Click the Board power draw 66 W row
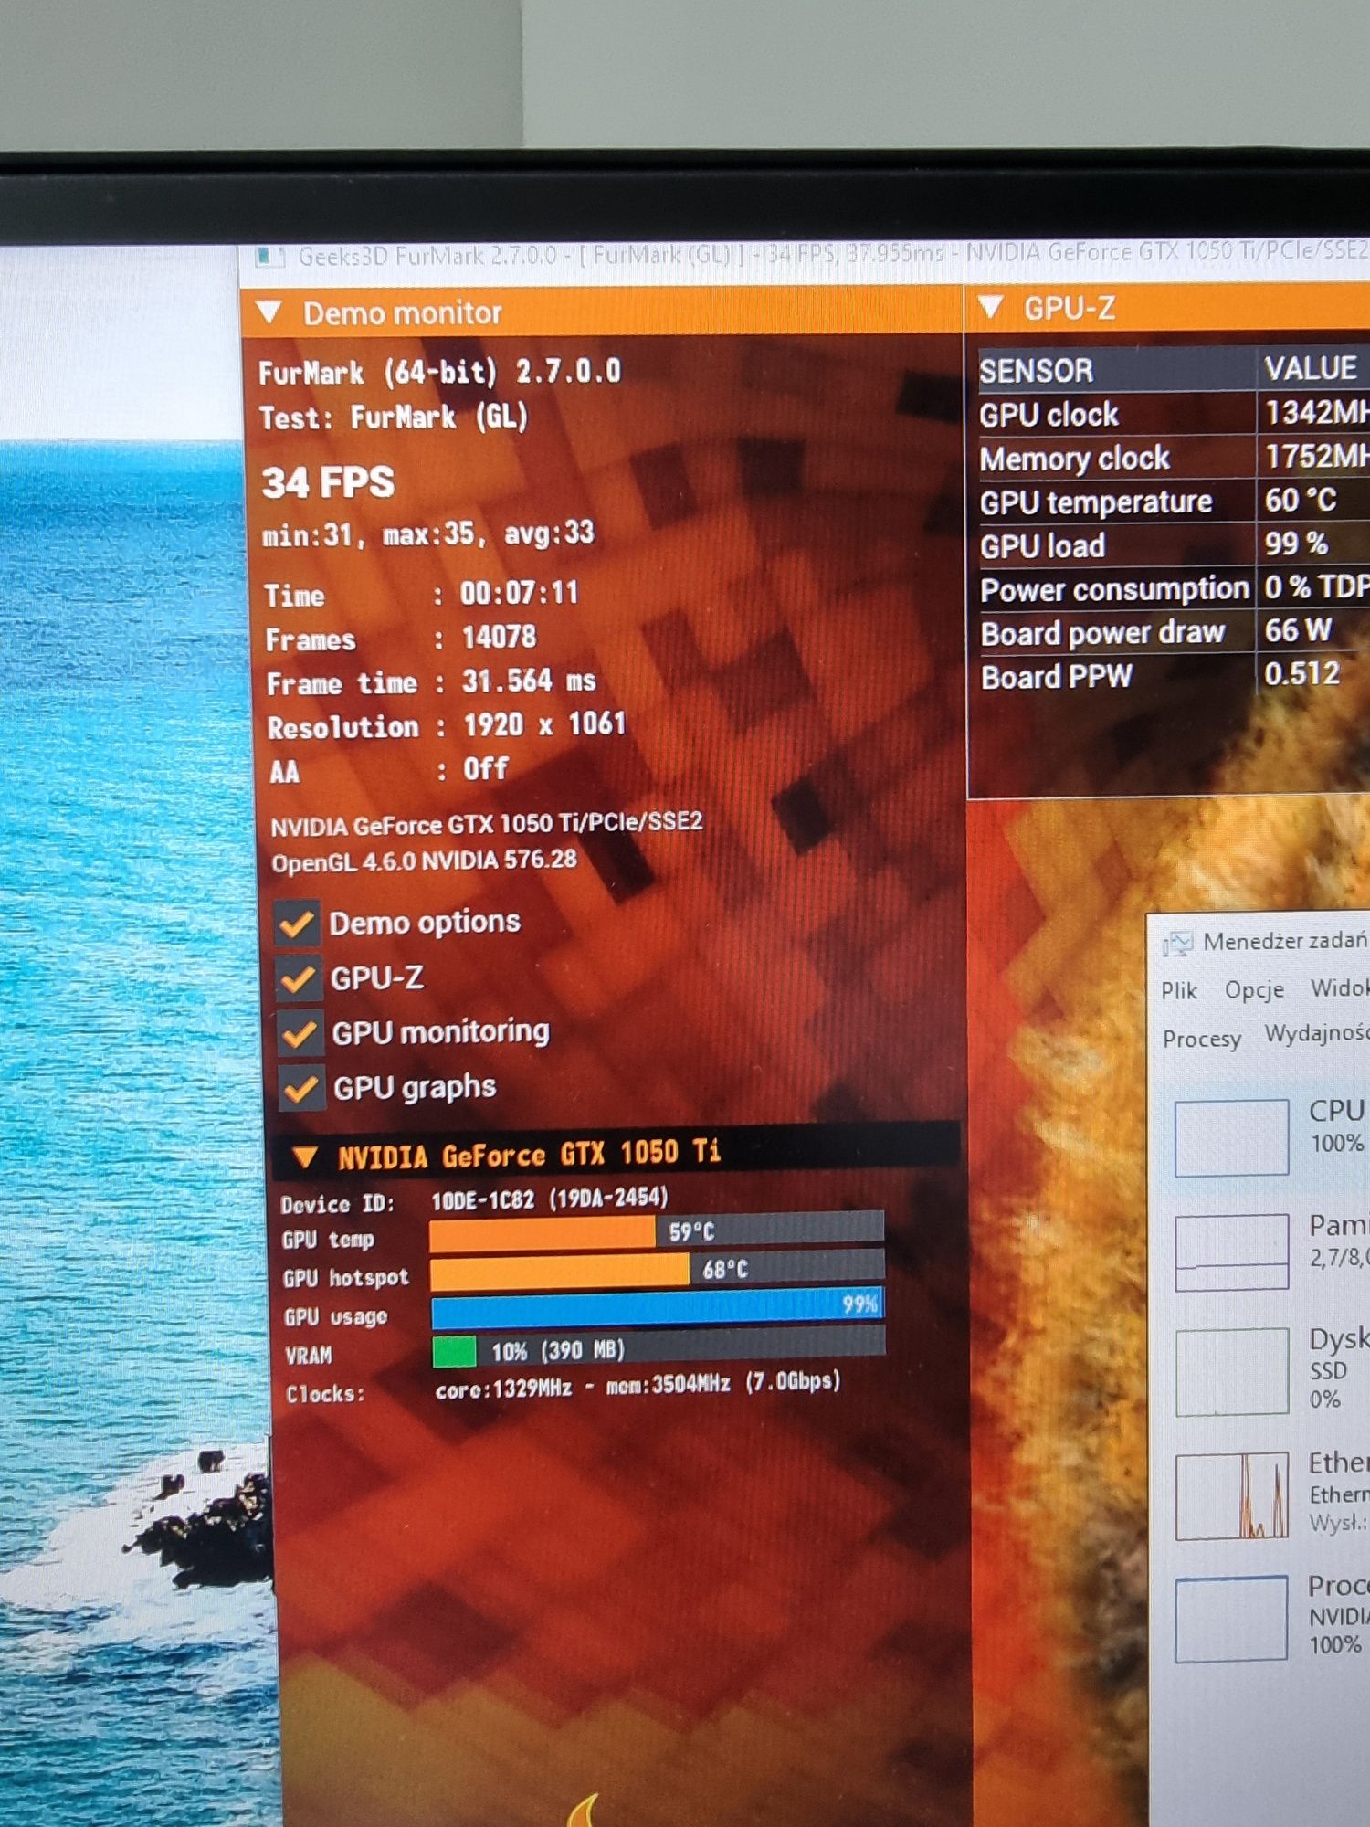The image size is (1370, 1827). [1174, 632]
